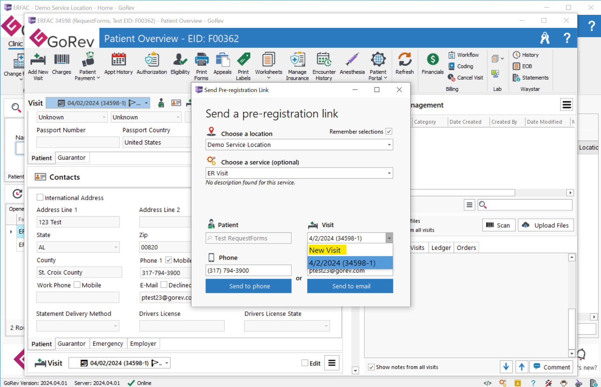This screenshot has height=387, width=601.
Task: Expand Patient Payment dropdown arrow
Action: point(98,78)
